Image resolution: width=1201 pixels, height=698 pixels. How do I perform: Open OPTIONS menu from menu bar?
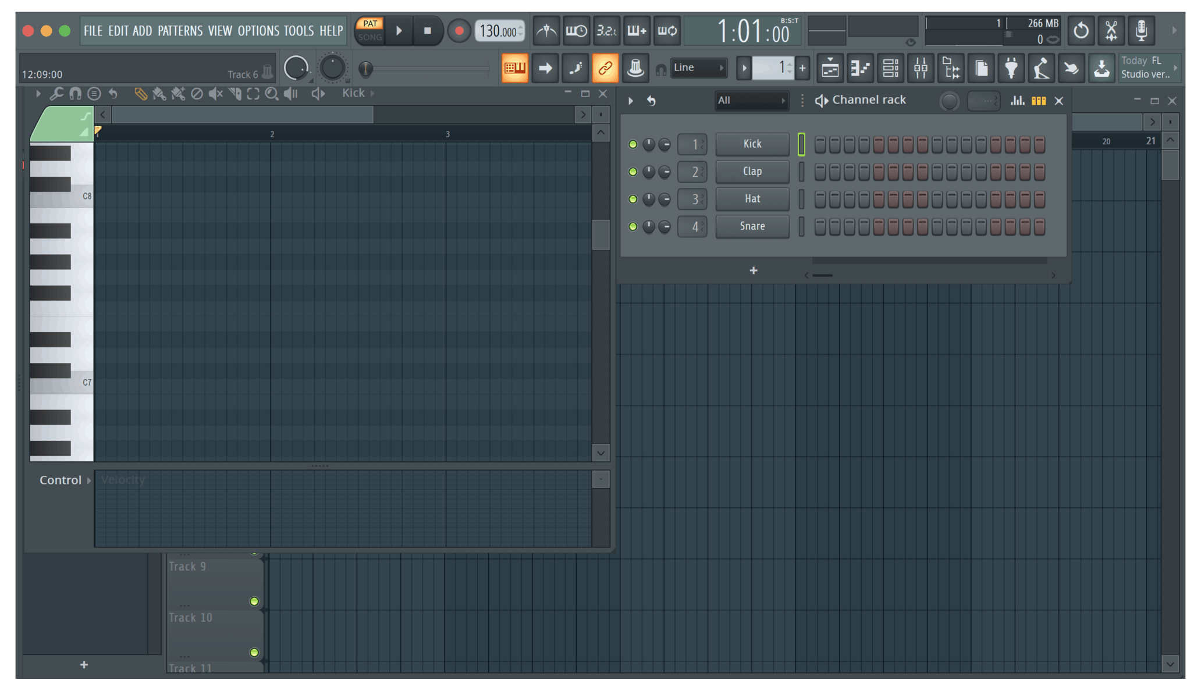[x=255, y=30]
